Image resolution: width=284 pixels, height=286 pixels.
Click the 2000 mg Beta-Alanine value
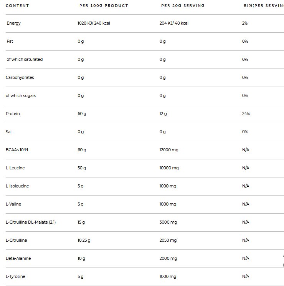(168, 258)
